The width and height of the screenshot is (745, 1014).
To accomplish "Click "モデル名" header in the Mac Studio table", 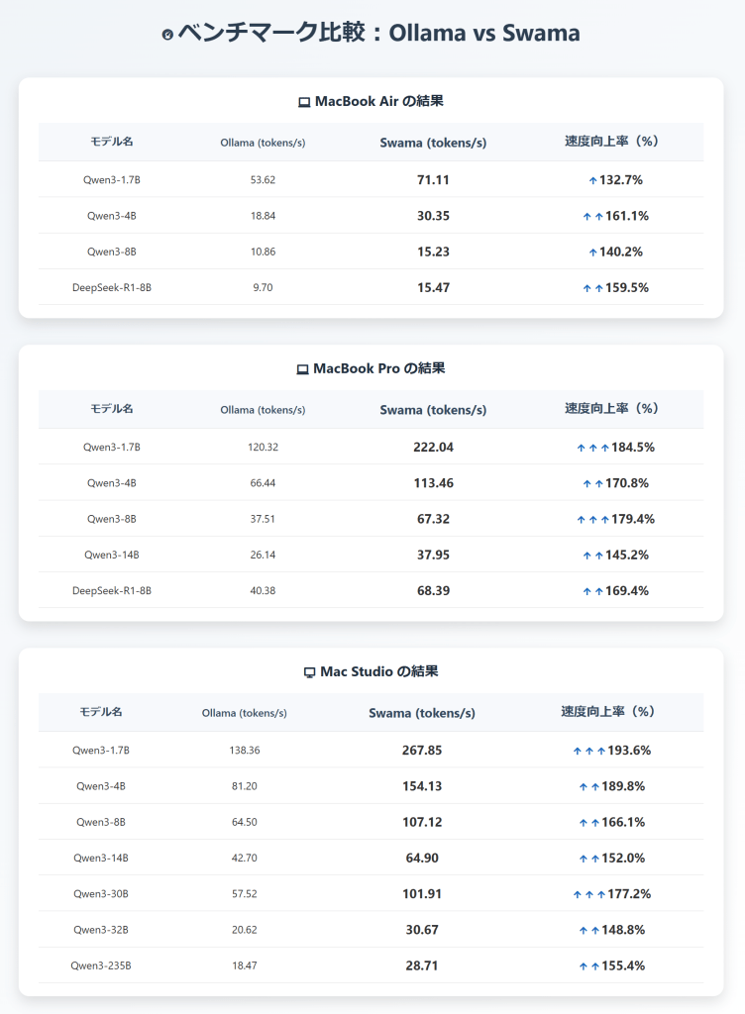I will tap(101, 711).
